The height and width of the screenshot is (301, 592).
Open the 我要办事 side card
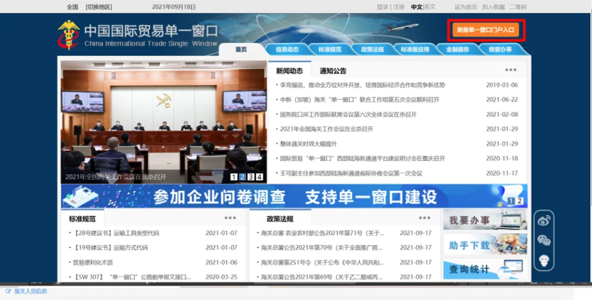click(485, 220)
